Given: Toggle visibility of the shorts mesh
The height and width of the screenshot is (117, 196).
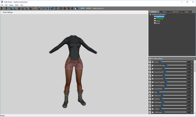Looking at the screenshot, I should (x=155, y=21).
